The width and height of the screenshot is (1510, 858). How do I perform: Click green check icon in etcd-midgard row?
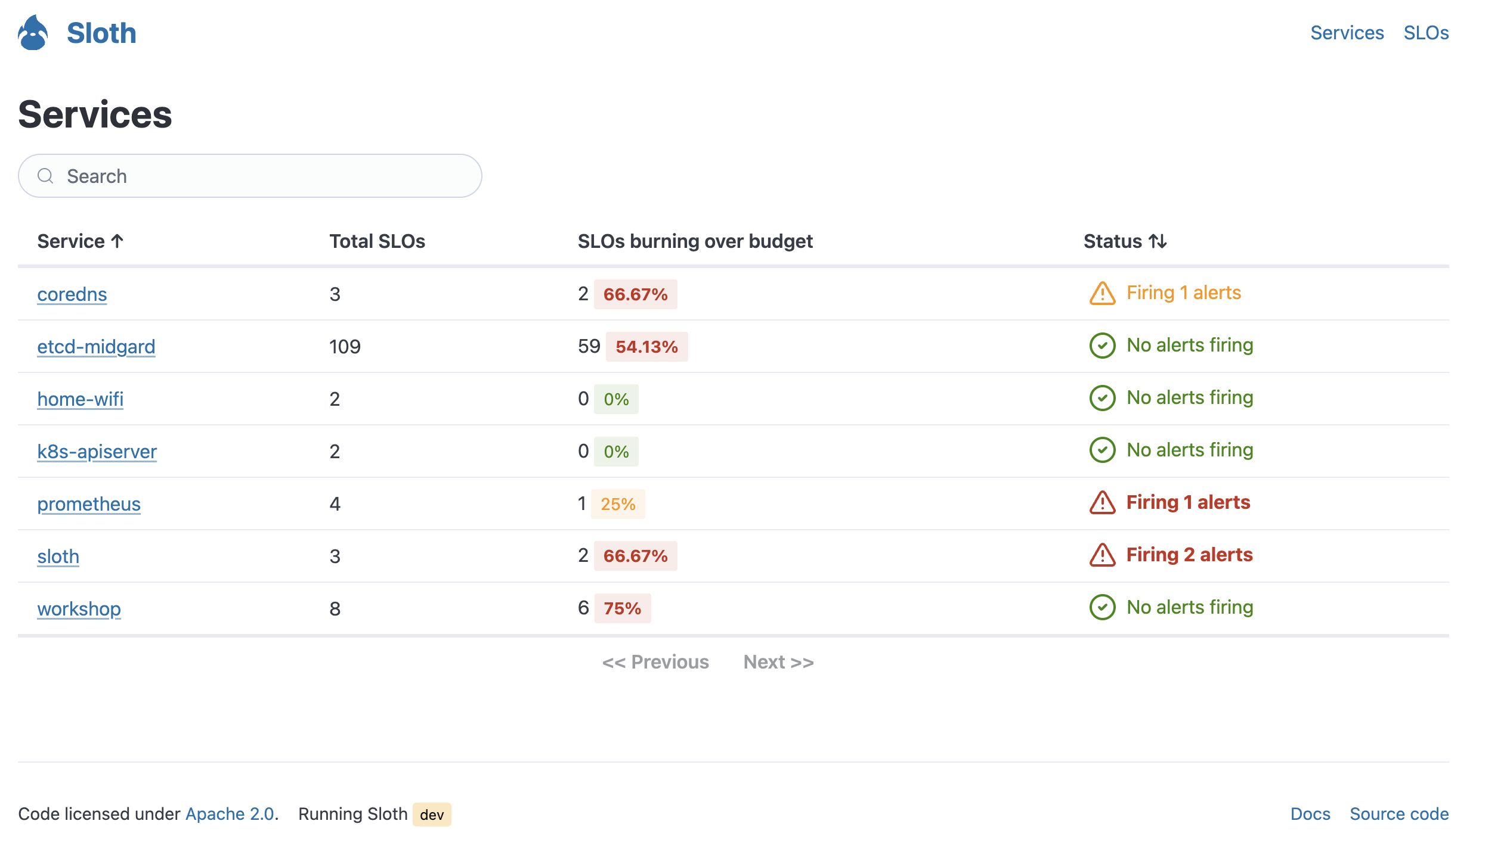(1102, 346)
